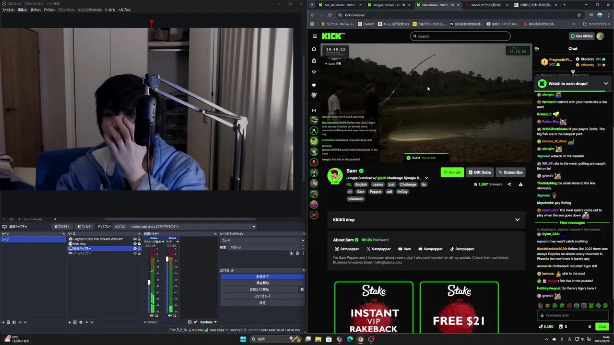The image size is (614, 345).
Task: Open ツール(T) menu in OBS
Action: coord(110,10)
